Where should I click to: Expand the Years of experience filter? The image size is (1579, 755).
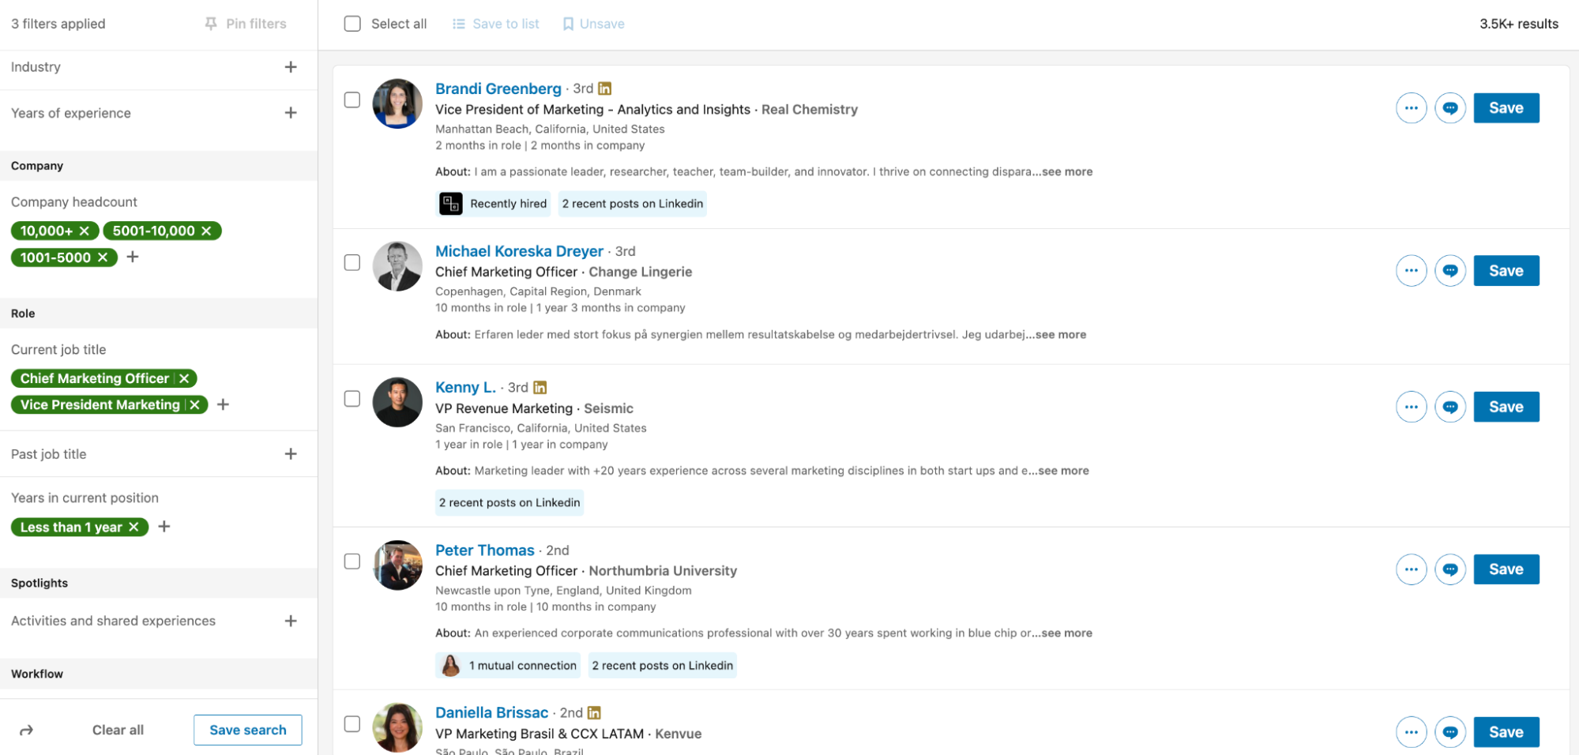(291, 113)
